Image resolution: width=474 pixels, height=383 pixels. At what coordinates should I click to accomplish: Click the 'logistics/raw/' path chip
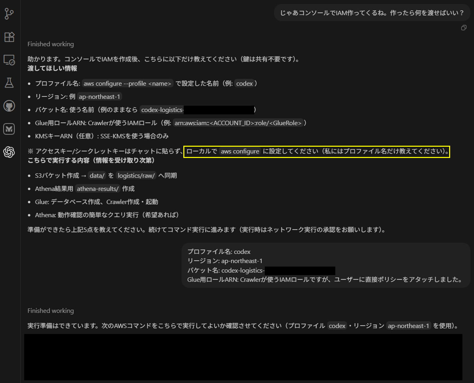point(136,175)
